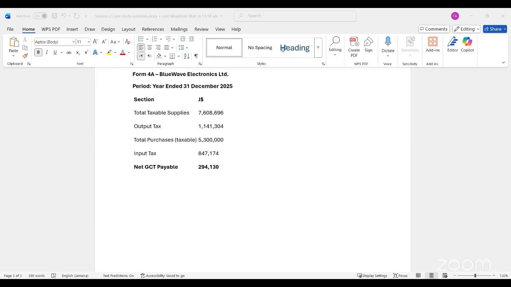
Task: Expand numbering list dropdown arrow
Action: pyautogui.click(x=160, y=39)
